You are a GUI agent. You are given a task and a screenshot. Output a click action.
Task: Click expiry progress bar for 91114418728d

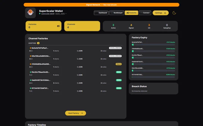click(x=153, y=77)
